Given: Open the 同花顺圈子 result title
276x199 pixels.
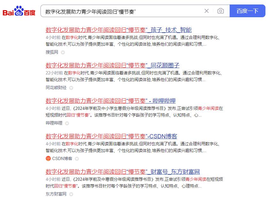Looking at the screenshot, I should [x=113, y=65].
